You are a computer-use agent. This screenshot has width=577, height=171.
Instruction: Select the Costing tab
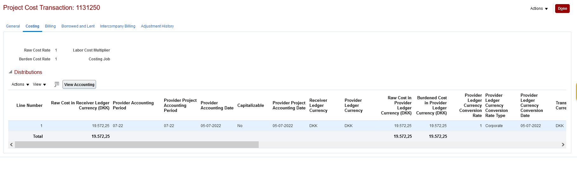(x=32, y=26)
